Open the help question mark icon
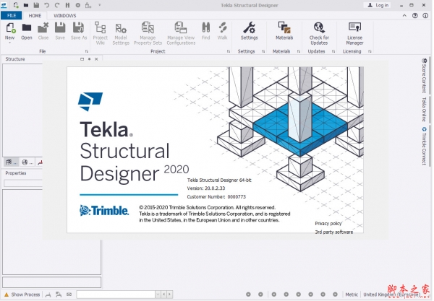The width and height of the screenshot is (434, 301). coord(415,15)
